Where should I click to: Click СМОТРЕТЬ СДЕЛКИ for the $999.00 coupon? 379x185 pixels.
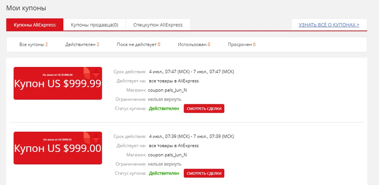coord(204,173)
